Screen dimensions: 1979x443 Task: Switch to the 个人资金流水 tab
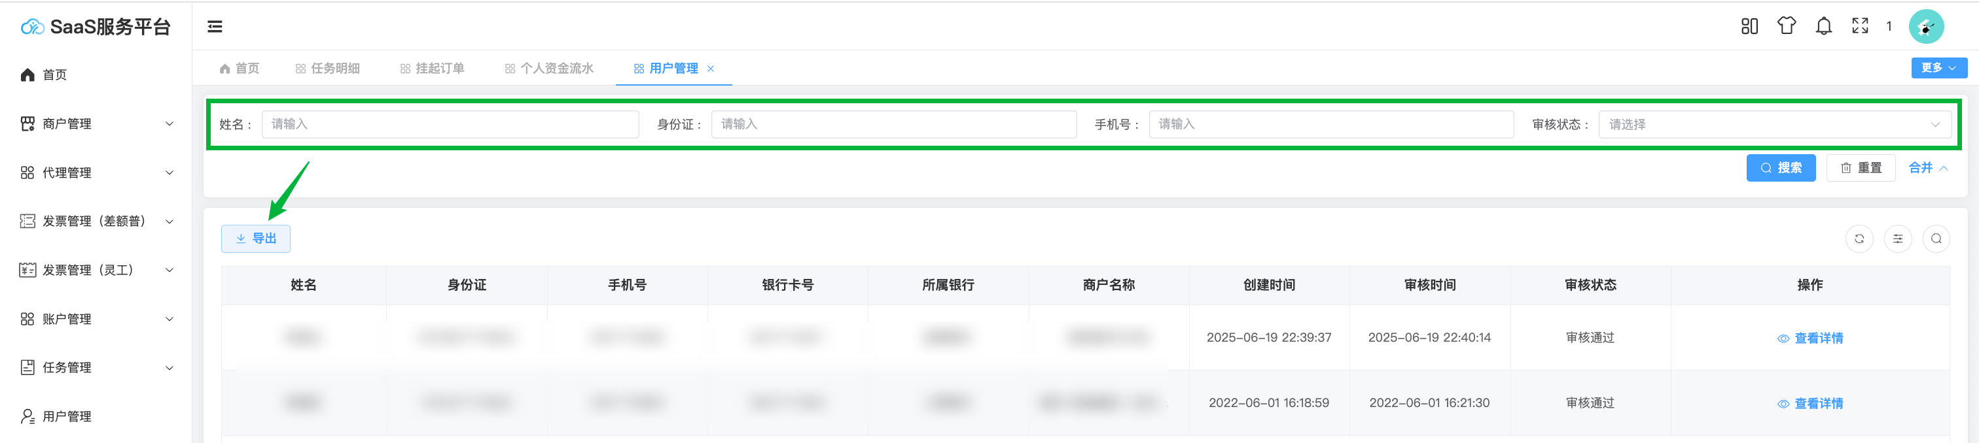coord(549,69)
